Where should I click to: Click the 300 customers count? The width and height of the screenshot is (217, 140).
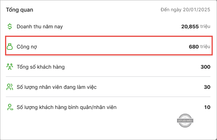tap(205, 67)
